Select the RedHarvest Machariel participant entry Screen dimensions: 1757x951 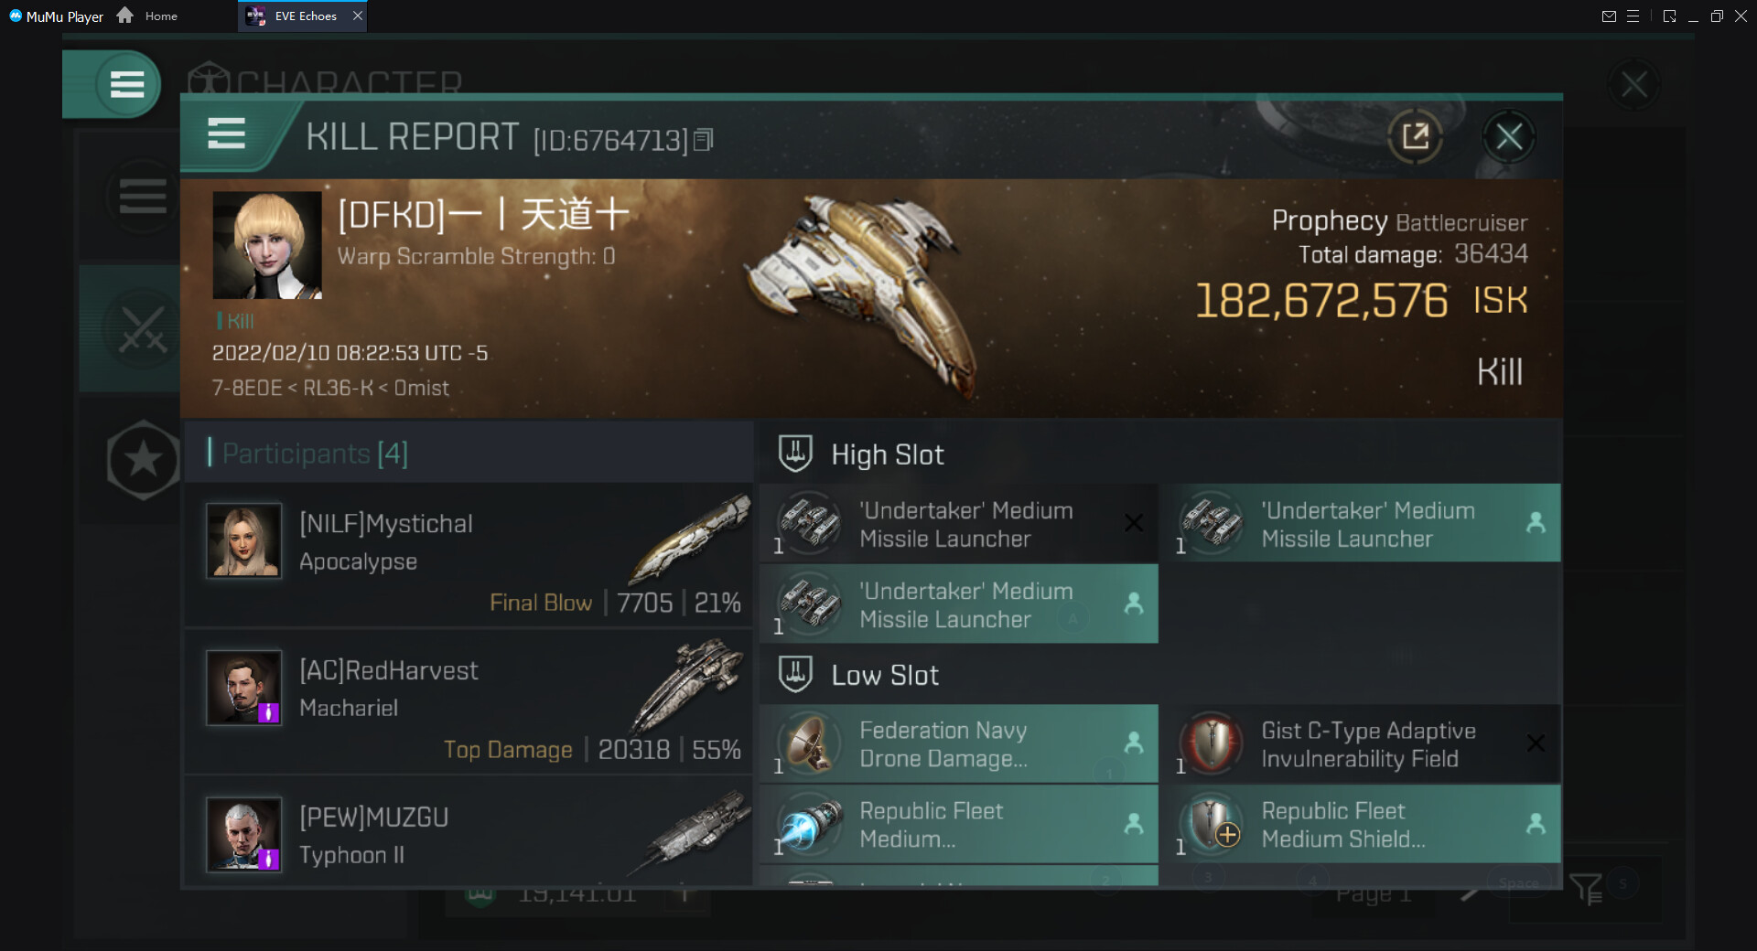pos(469,701)
